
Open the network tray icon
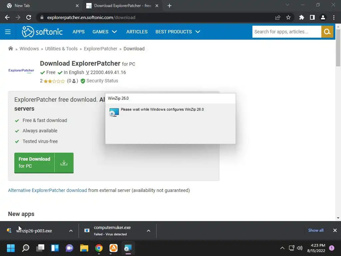pyautogui.click(x=291, y=248)
